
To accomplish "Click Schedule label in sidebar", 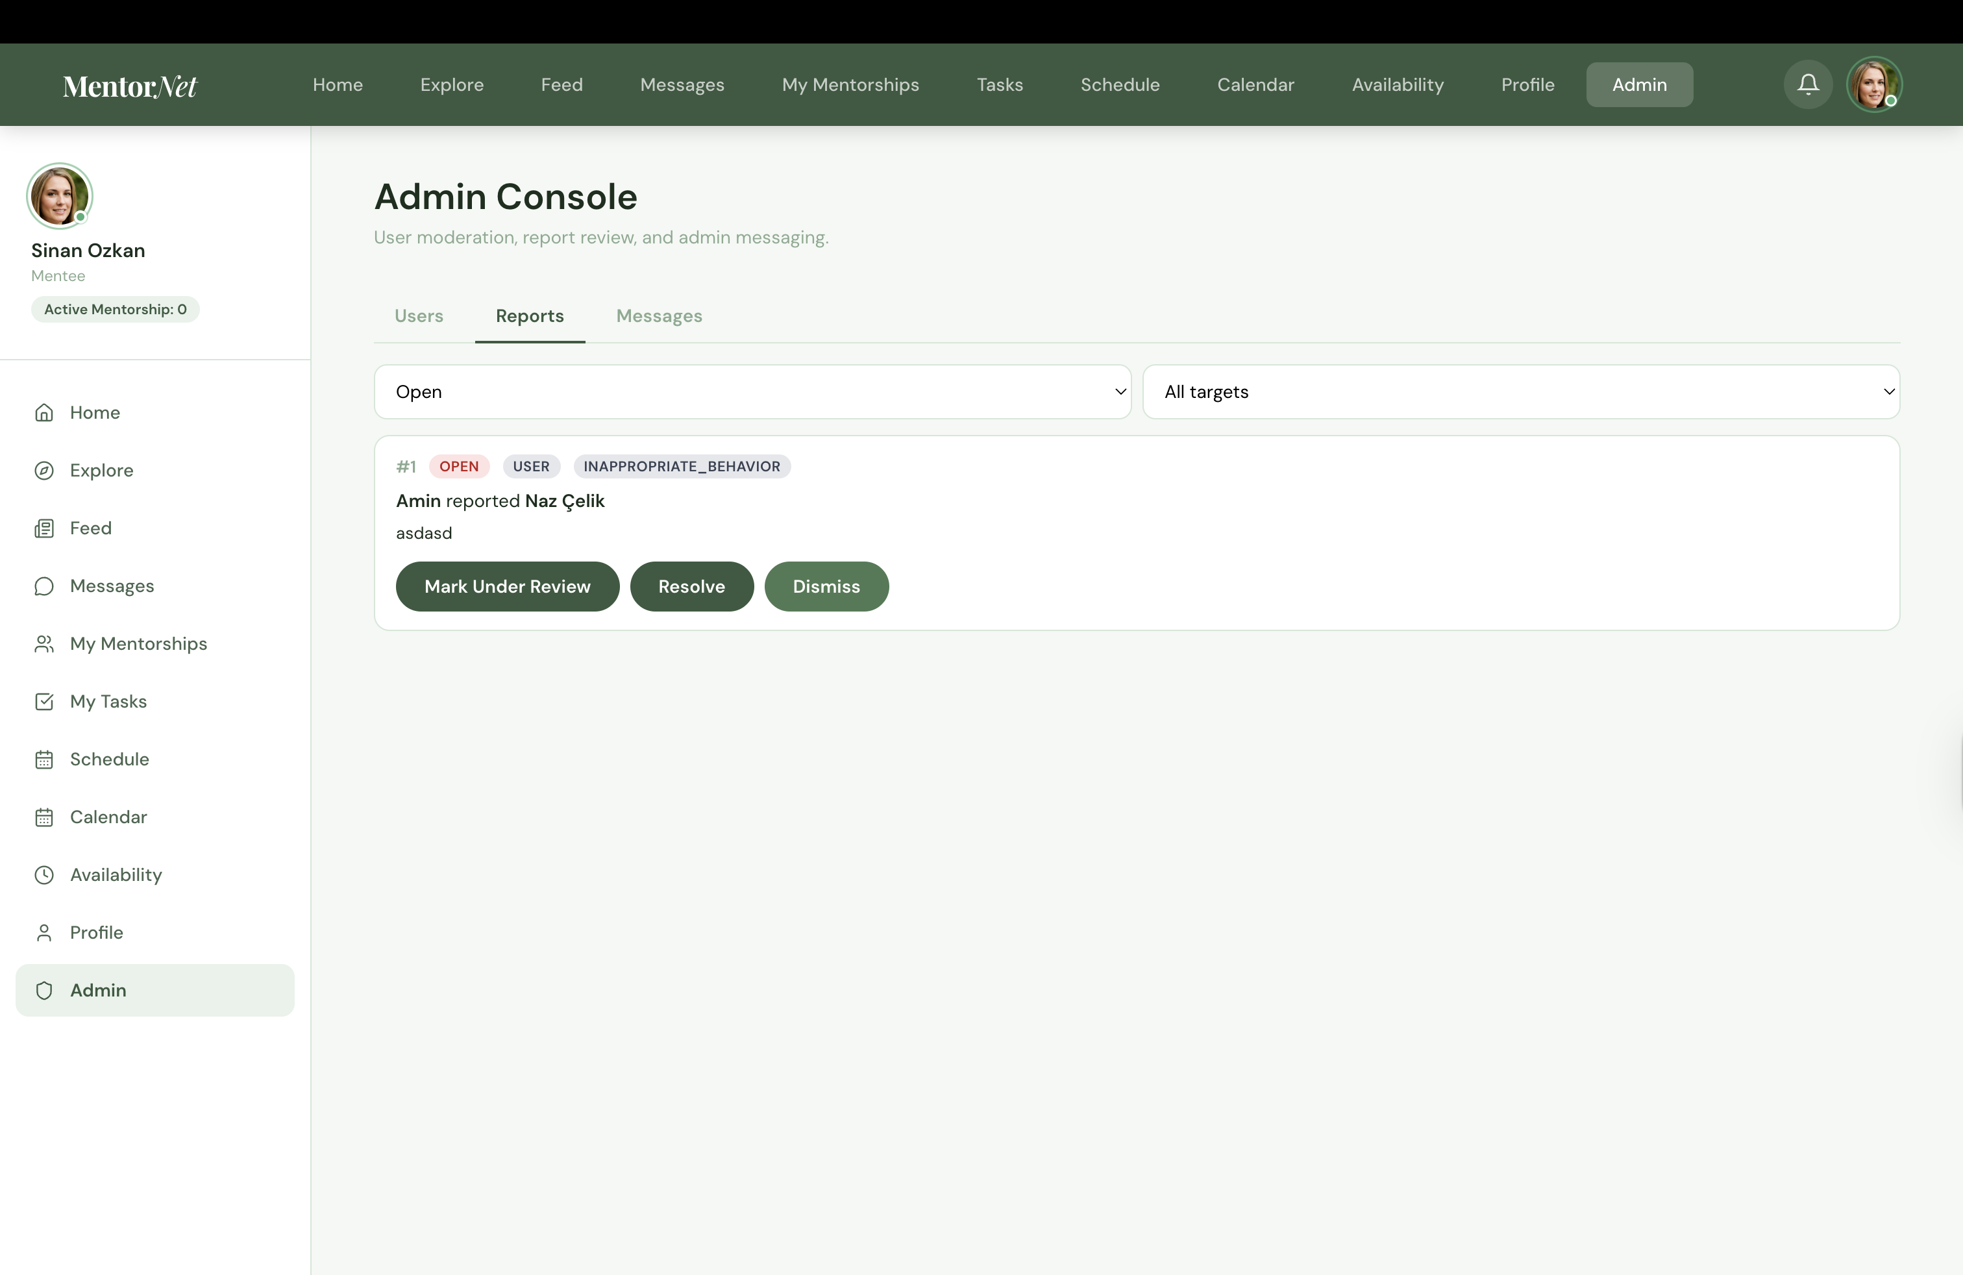I will click(110, 759).
